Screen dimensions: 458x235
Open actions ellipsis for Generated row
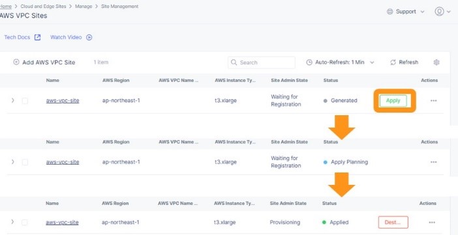coord(433,101)
